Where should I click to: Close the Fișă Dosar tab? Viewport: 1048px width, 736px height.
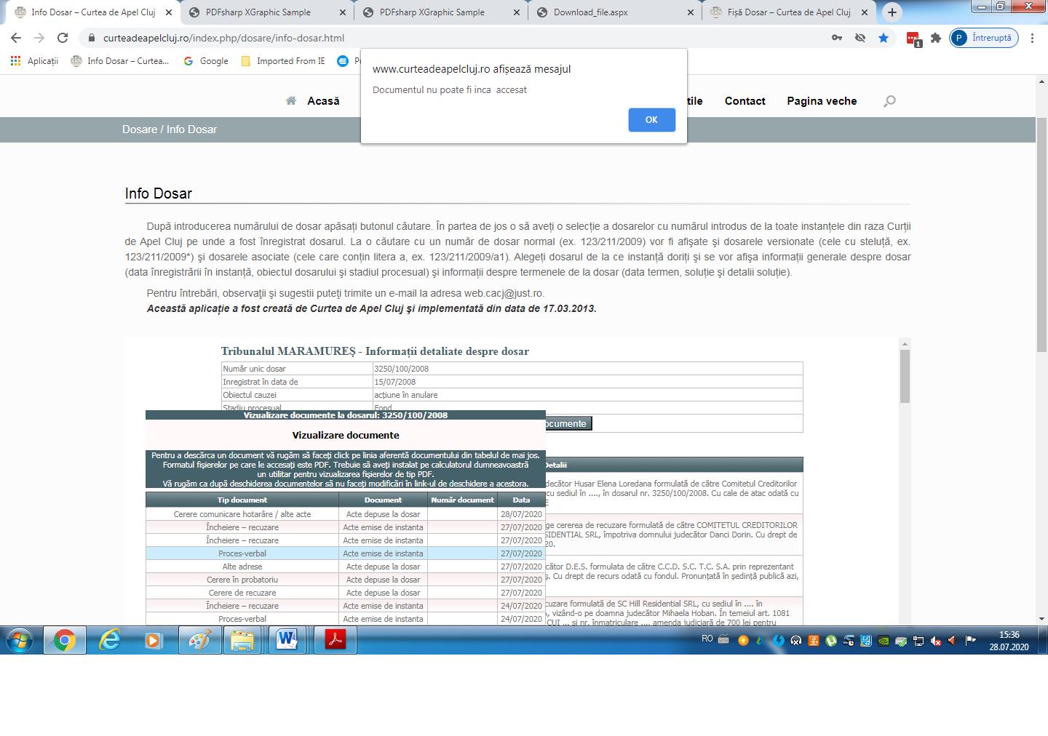coord(865,12)
